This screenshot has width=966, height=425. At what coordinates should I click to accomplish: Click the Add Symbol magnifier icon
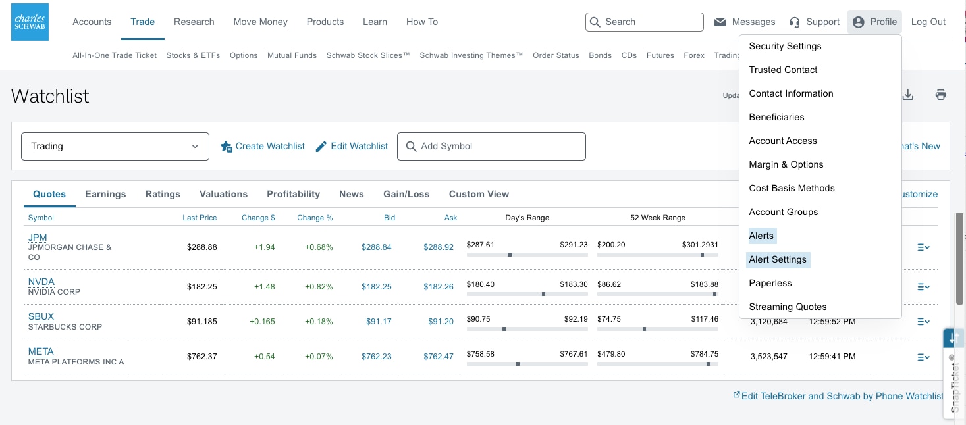[411, 146]
